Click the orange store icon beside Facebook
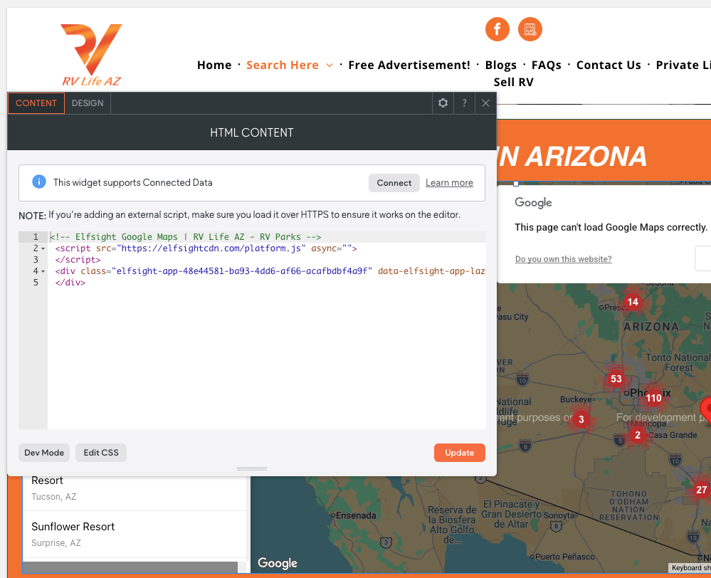Image resolution: width=711 pixels, height=578 pixels. pyautogui.click(x=530, y=29)
